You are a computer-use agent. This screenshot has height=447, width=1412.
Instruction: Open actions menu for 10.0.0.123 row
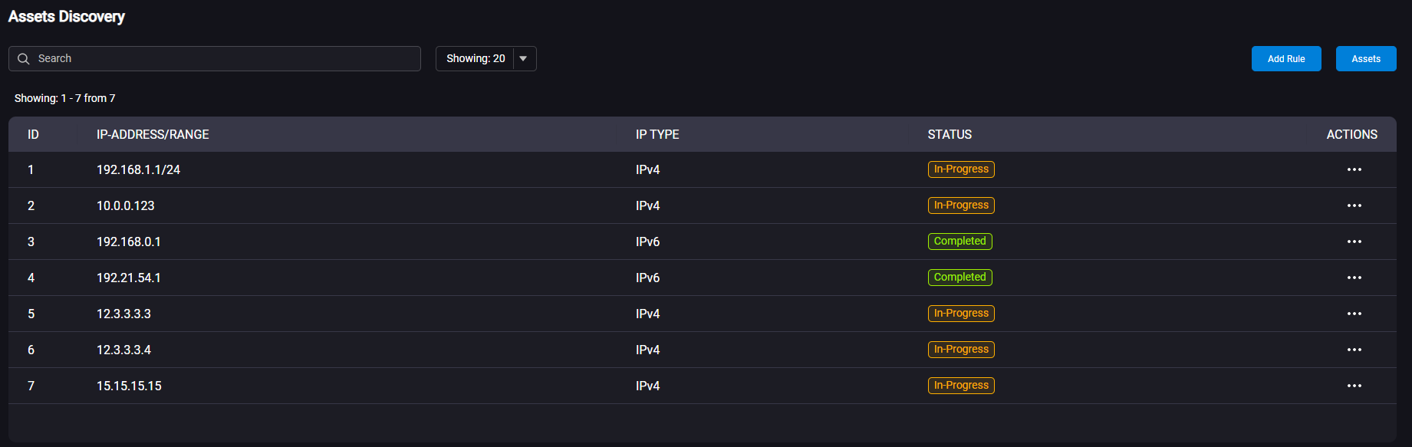(x=1354, y=205)
